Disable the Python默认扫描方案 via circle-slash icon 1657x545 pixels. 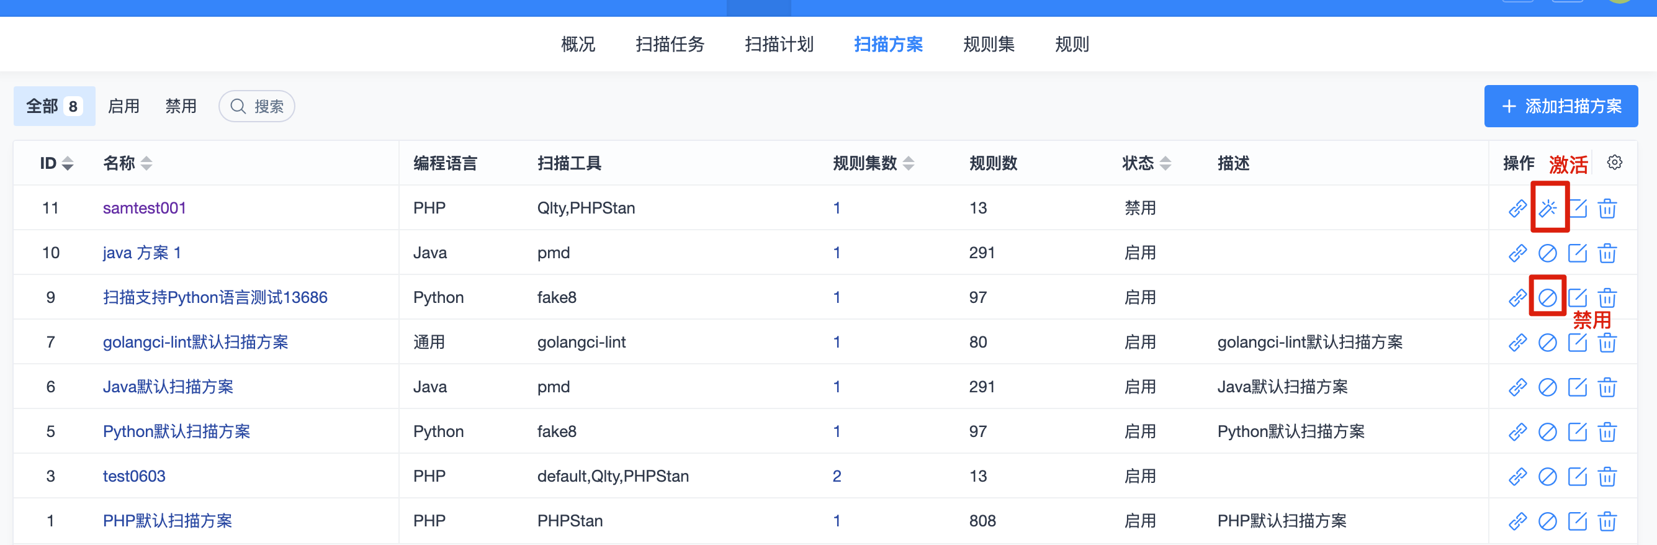pos(1547,431)
